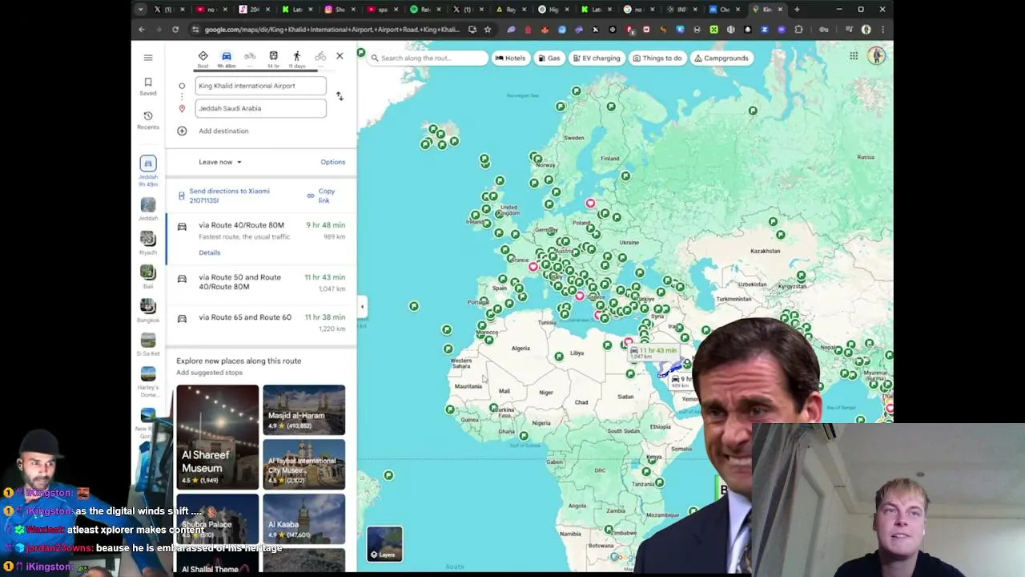Open the Bali recent place in sidebar
The image size is (1025, 577).
coord(148,277)
